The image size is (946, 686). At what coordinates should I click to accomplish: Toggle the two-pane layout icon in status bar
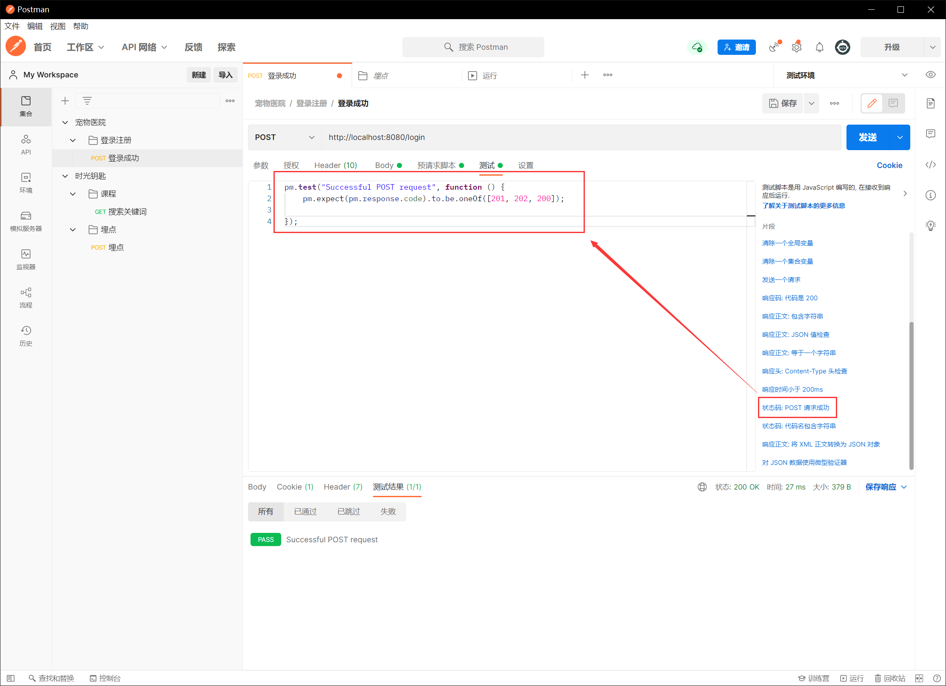[x=919, y=678]
